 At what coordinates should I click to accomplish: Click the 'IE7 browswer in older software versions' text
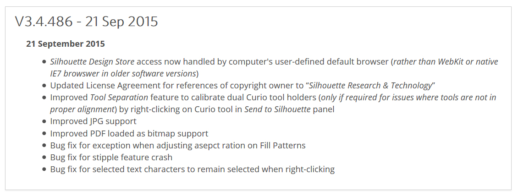[123, 73]
